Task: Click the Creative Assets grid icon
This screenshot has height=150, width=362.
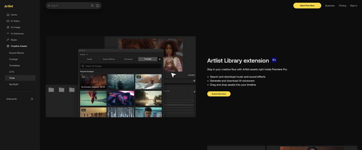Action: click(8, 46)
